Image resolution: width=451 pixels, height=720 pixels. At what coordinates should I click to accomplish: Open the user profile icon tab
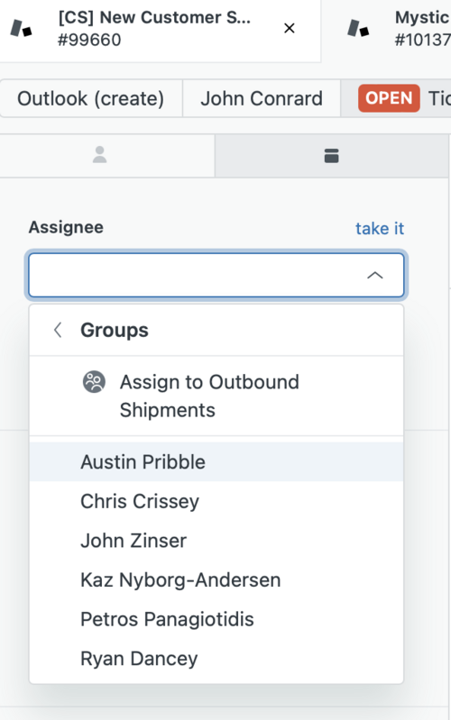100,155
